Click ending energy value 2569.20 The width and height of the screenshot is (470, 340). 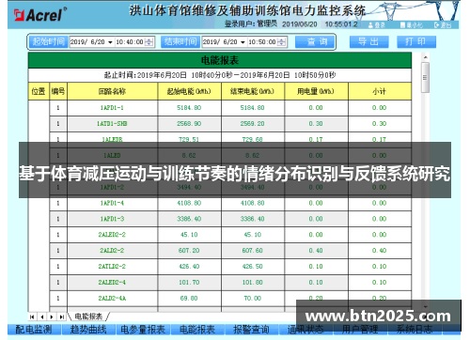pos(253,124)
